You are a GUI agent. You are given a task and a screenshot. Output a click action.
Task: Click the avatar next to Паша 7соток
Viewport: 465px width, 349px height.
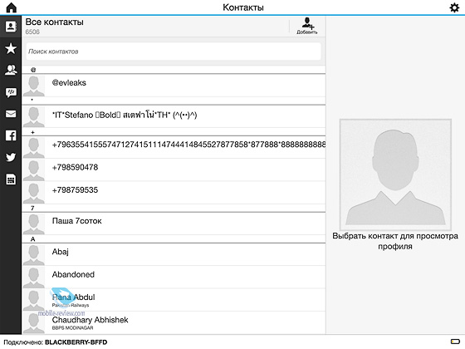pos(34,224)
